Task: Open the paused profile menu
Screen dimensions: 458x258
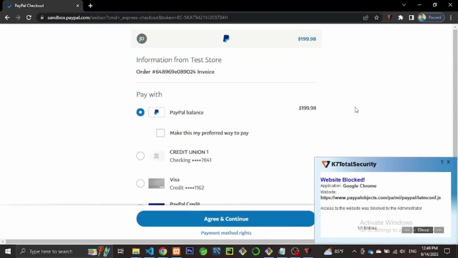Action: [431, 17]
